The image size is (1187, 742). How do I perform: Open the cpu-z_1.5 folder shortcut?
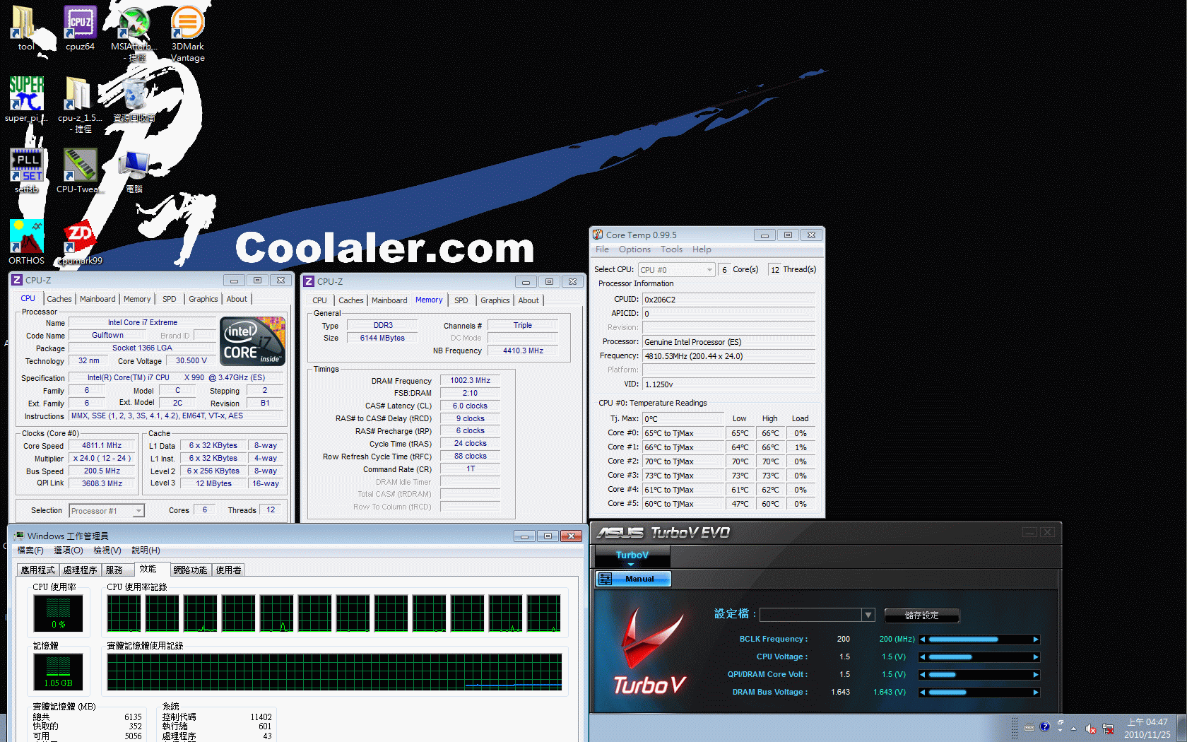click(80, 104)
